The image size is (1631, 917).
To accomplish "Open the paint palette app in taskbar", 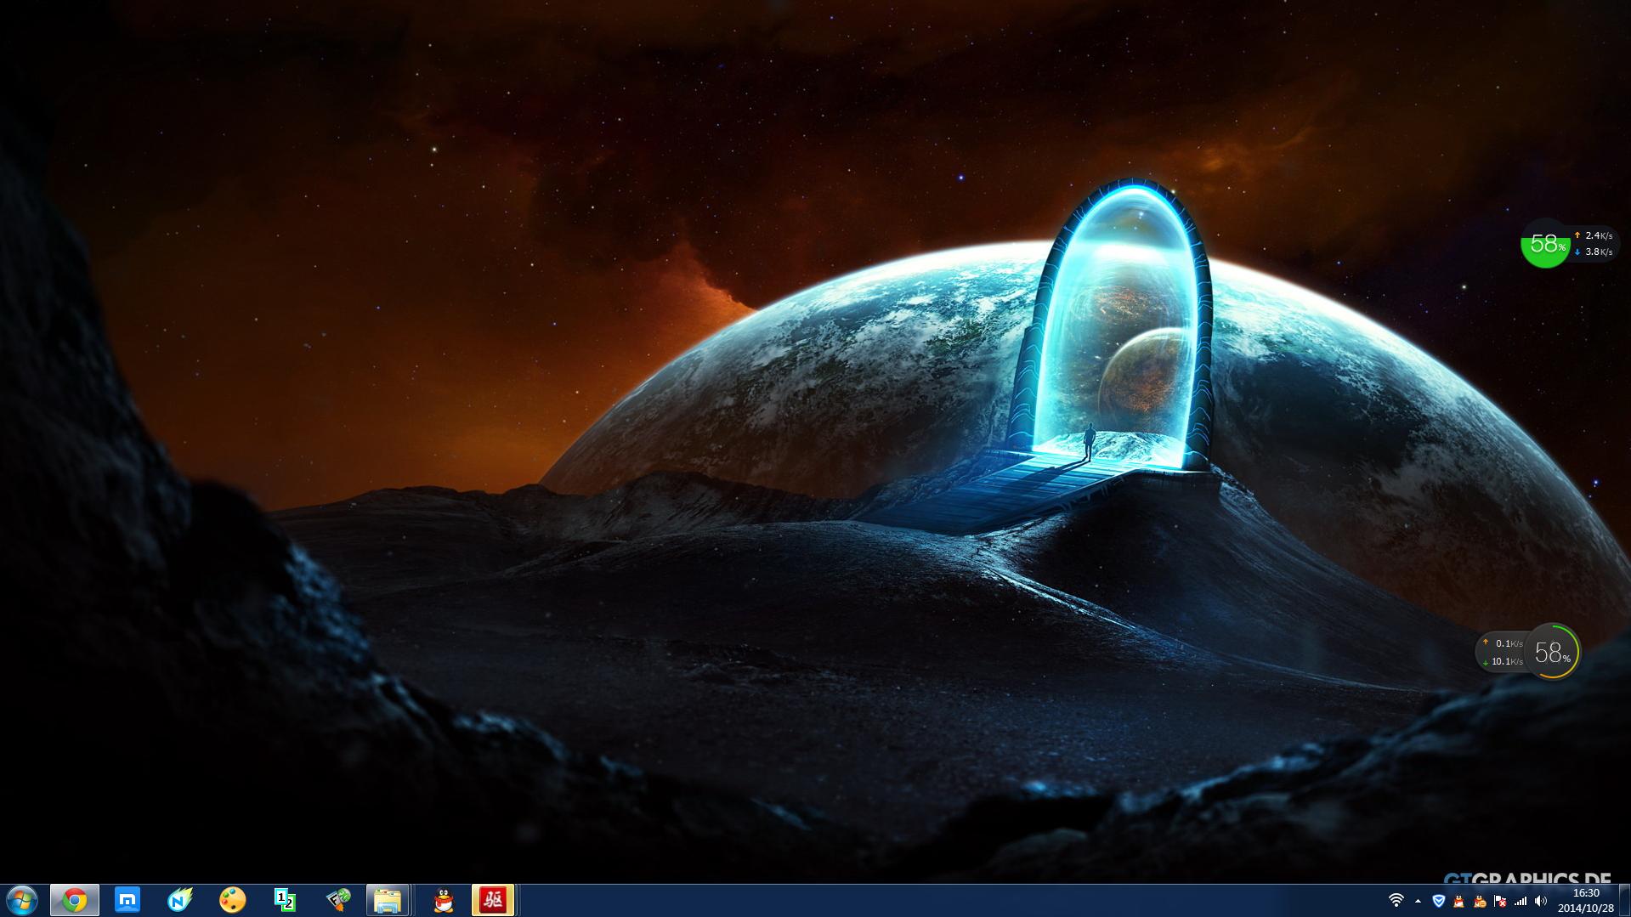I will pyautogui.click(x=232, y=900).
